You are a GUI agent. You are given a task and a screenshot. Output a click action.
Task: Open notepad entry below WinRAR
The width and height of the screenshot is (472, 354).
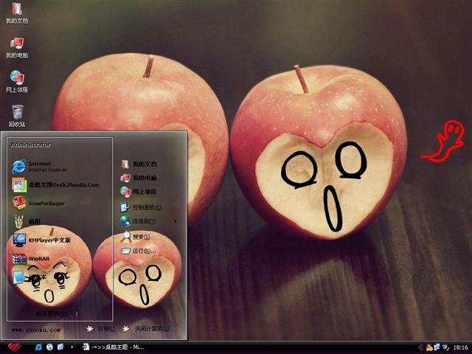(x=29, y=277)
